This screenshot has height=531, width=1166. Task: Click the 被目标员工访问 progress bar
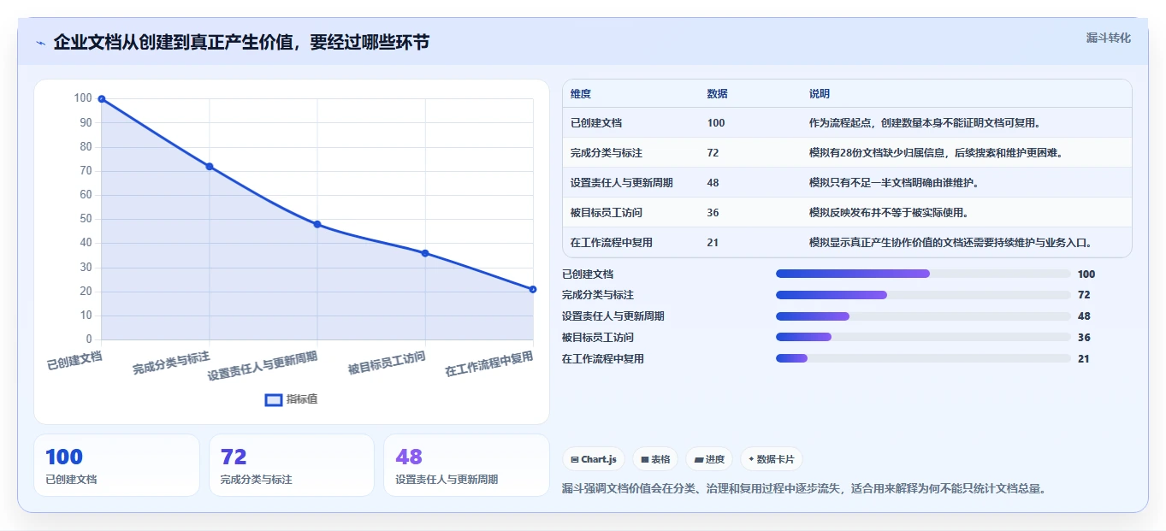coord(923,337)
